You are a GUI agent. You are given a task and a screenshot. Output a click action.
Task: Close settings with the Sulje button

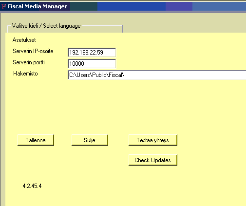pos(90,140)
